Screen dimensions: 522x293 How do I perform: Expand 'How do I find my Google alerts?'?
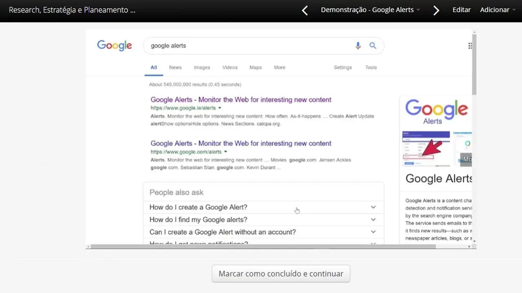tap(263, 220)
